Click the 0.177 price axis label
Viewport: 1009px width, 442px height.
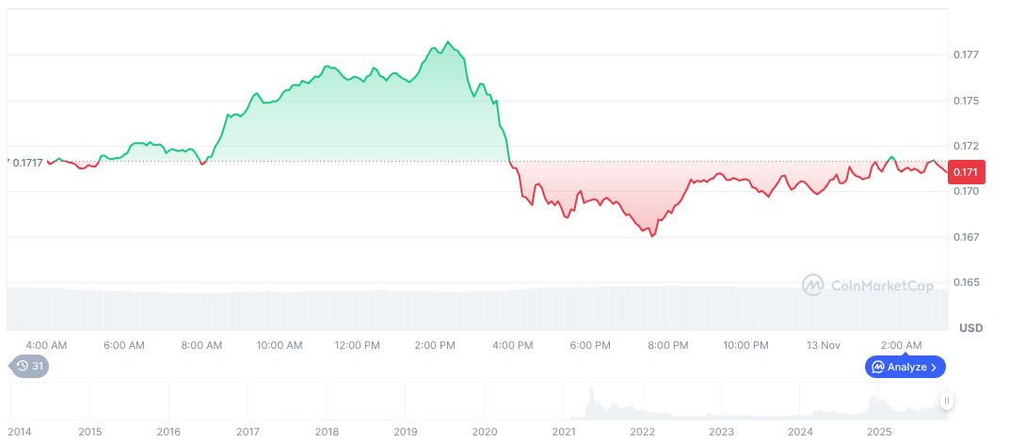pos(966,55)
